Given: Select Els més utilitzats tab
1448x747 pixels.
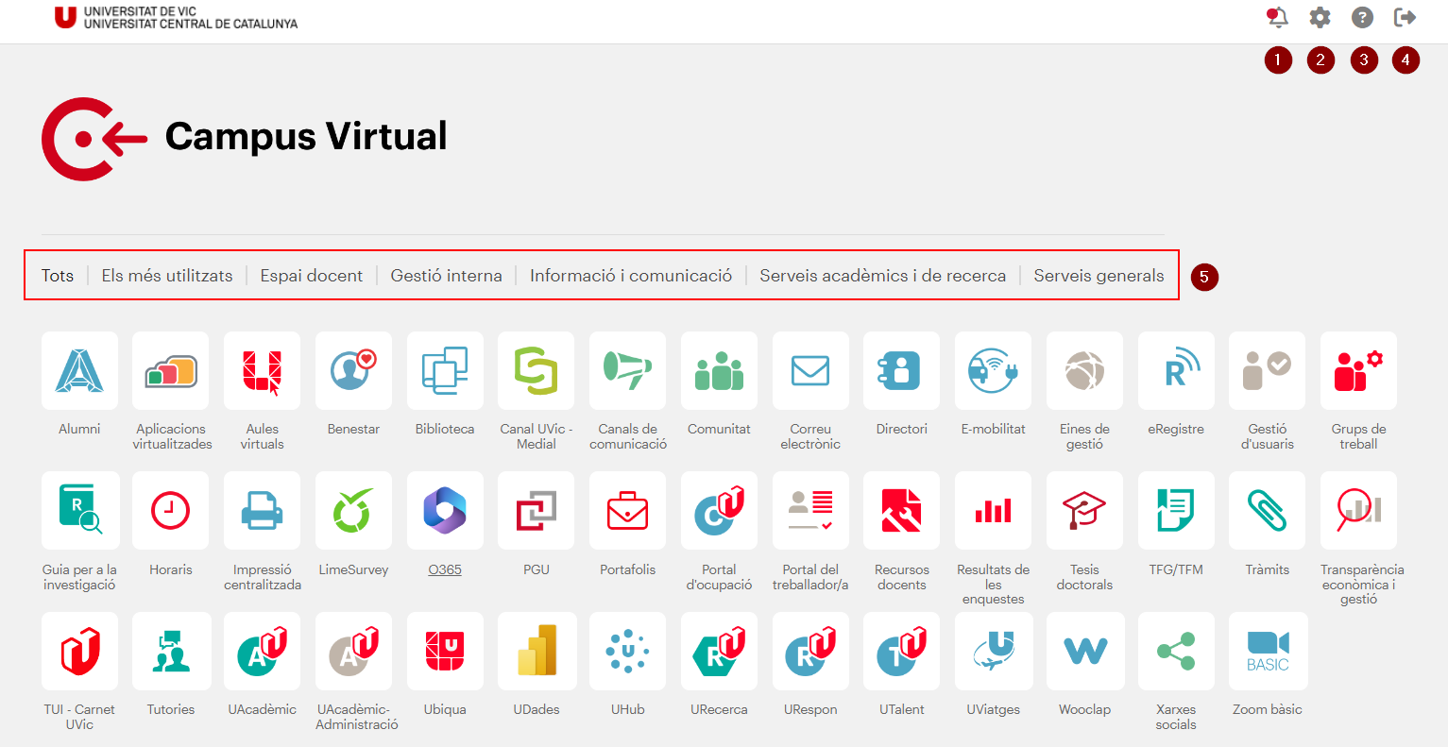Looking at the screenshot, I should (167, 276).
